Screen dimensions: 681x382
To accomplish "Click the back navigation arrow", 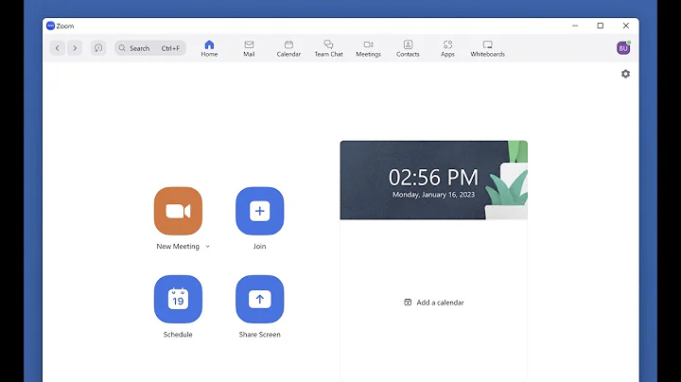I will pyautogui.click(x=58, y=48).
